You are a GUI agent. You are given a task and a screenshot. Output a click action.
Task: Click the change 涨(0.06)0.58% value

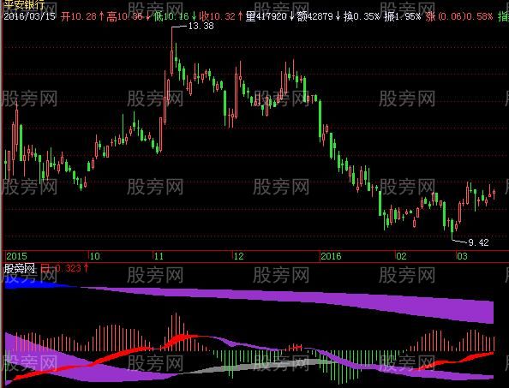click(459, 16)
